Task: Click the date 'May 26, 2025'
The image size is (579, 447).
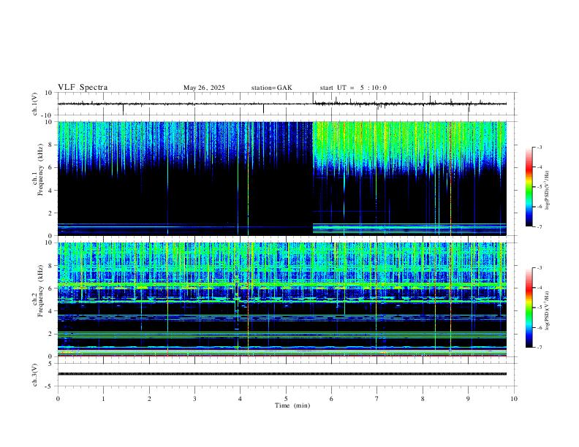Action: (x=204, y=88)
